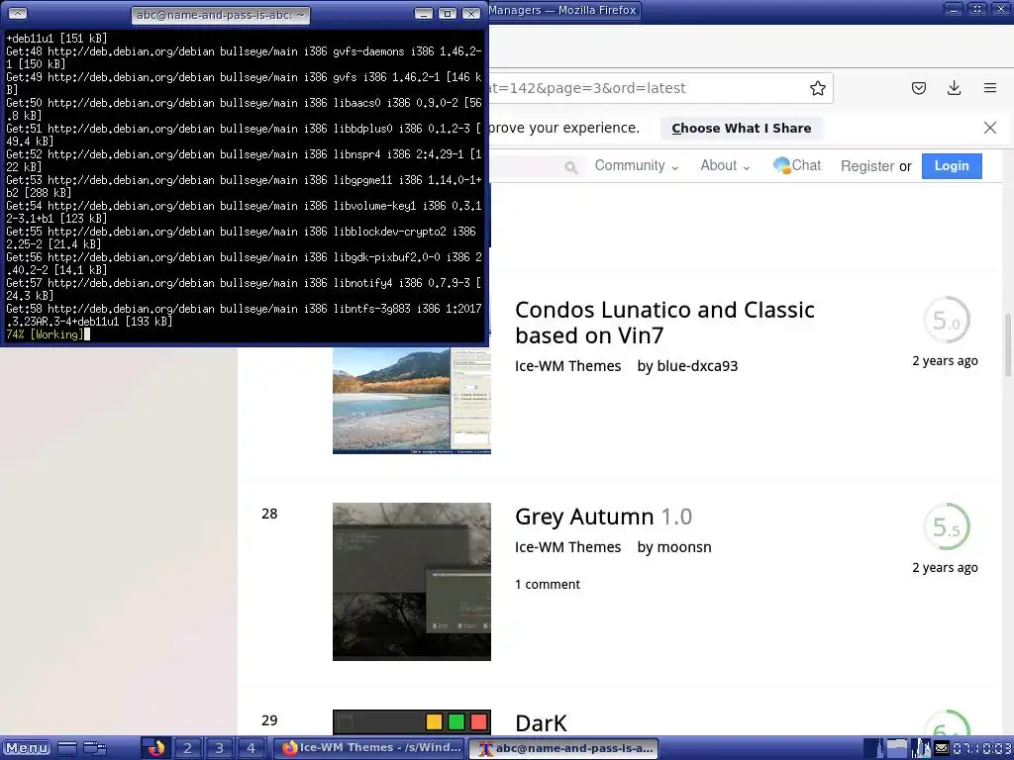Click the 5.0 rating circle for Condos Lunatico
This screenshot has height=760, width=1014.
click(x=946, y=320)
